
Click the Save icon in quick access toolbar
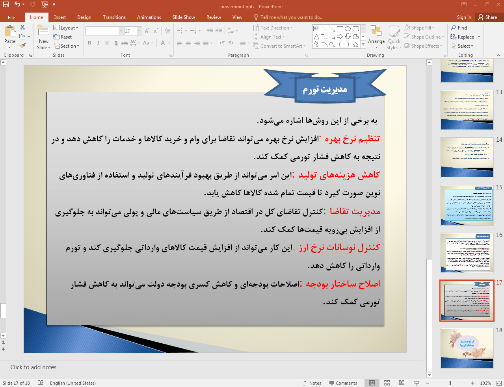tap(6, 4)
